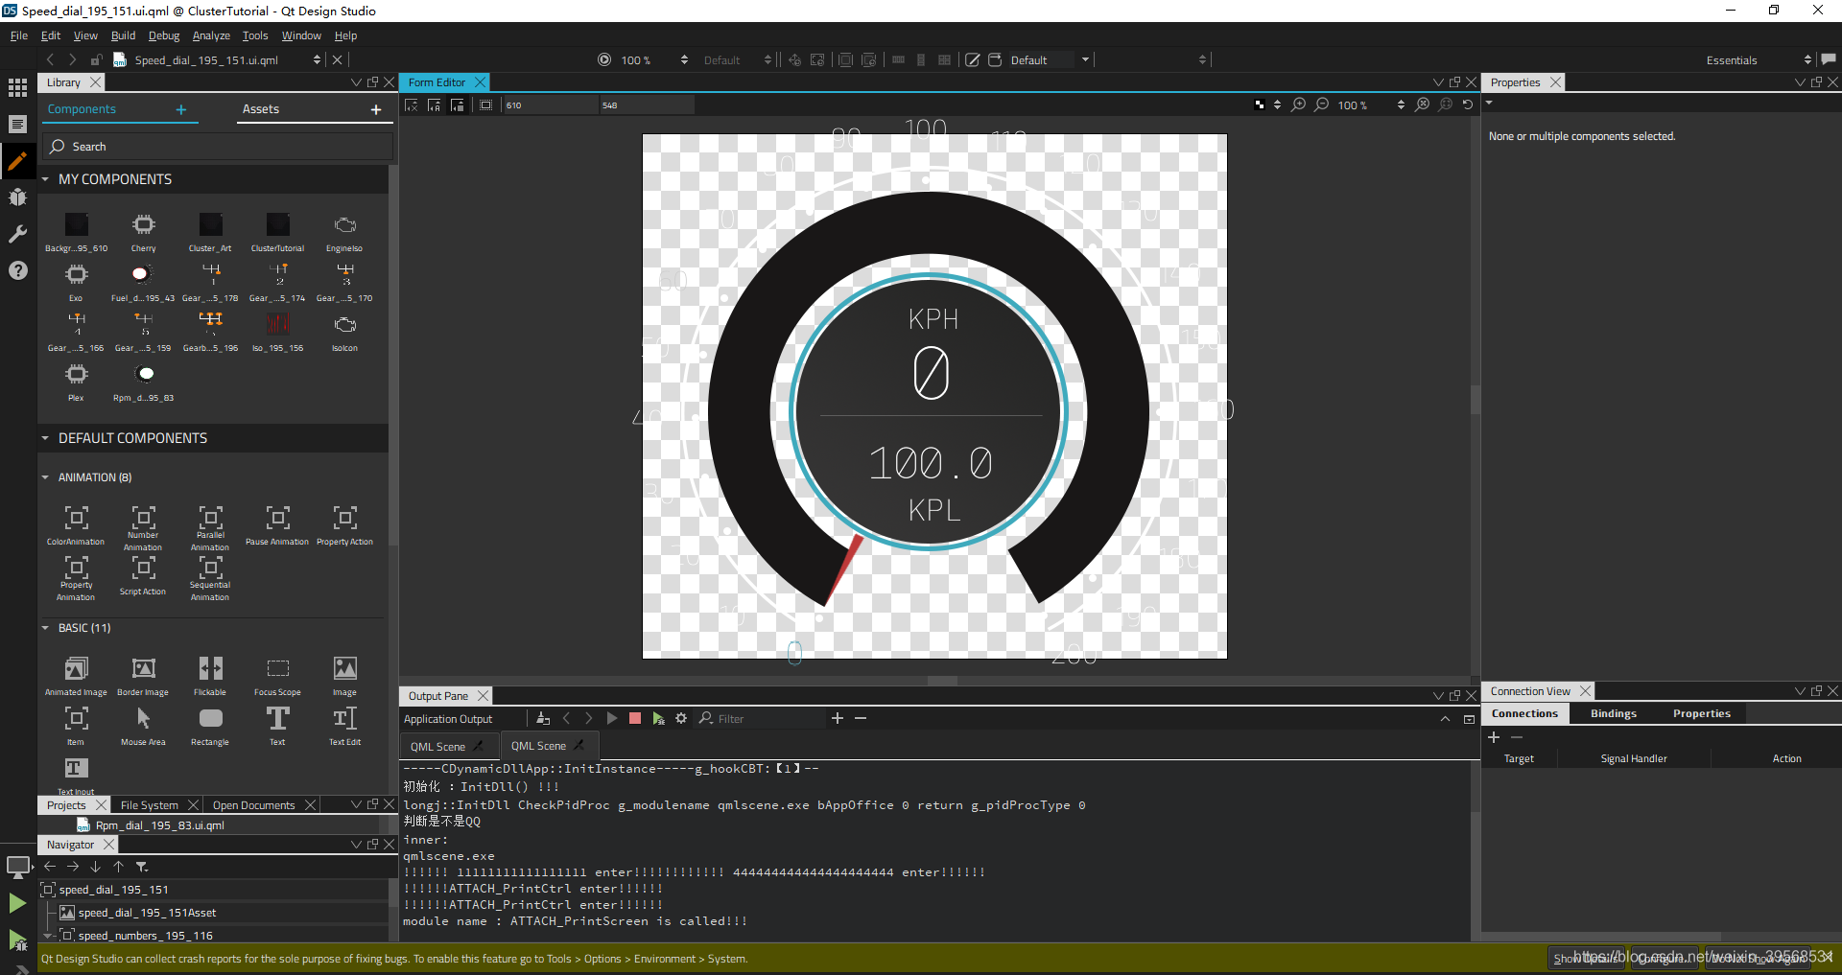Collapse speed_numbers_195_116 tree node
Screen dimensions: 1842x975
pyautogui.click(x=48, y=936)
